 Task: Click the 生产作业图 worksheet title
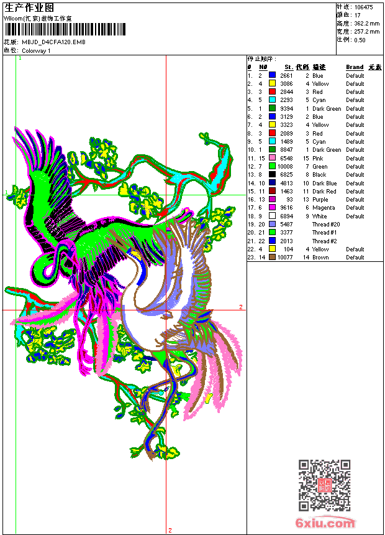29,7
